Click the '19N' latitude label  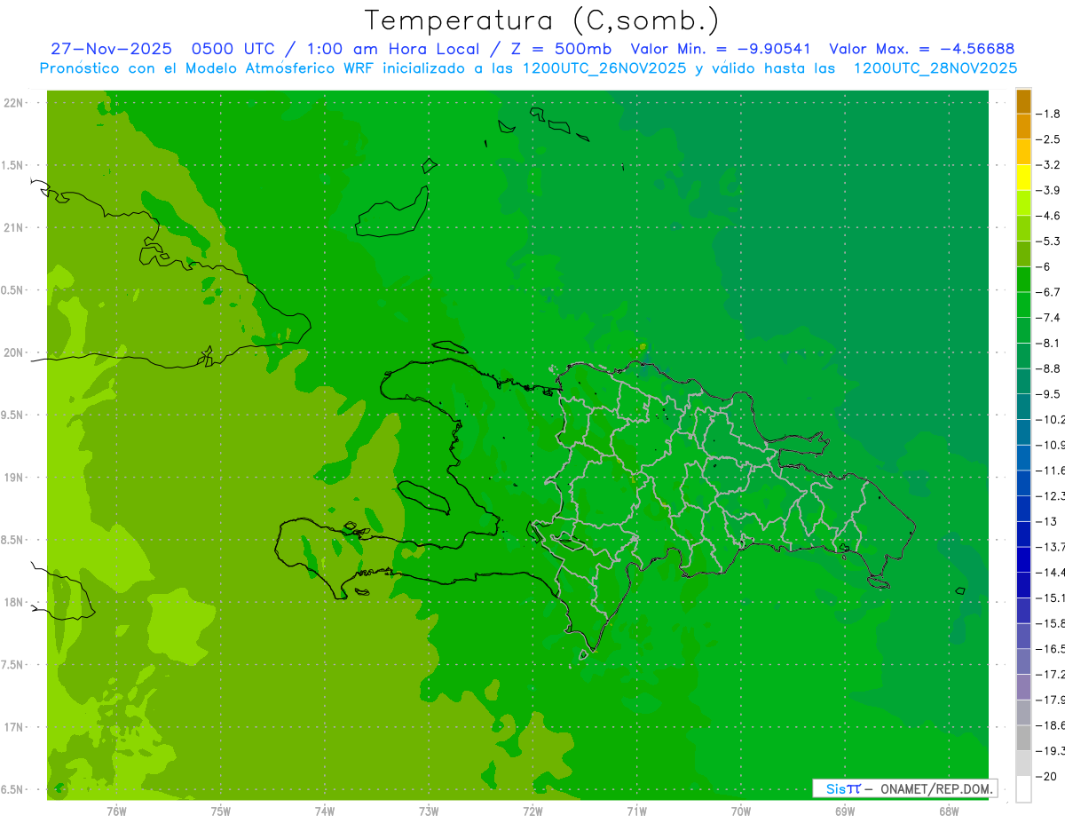pyautogui.click(x=13, y=478)
